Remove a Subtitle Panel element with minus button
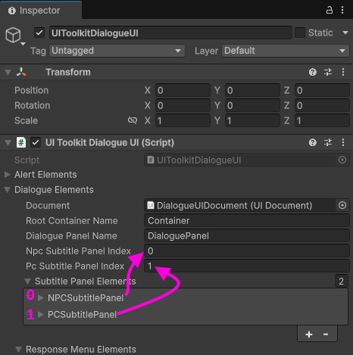Image resolution: width=353 pixels, height=355 pixels. point(326,335)
